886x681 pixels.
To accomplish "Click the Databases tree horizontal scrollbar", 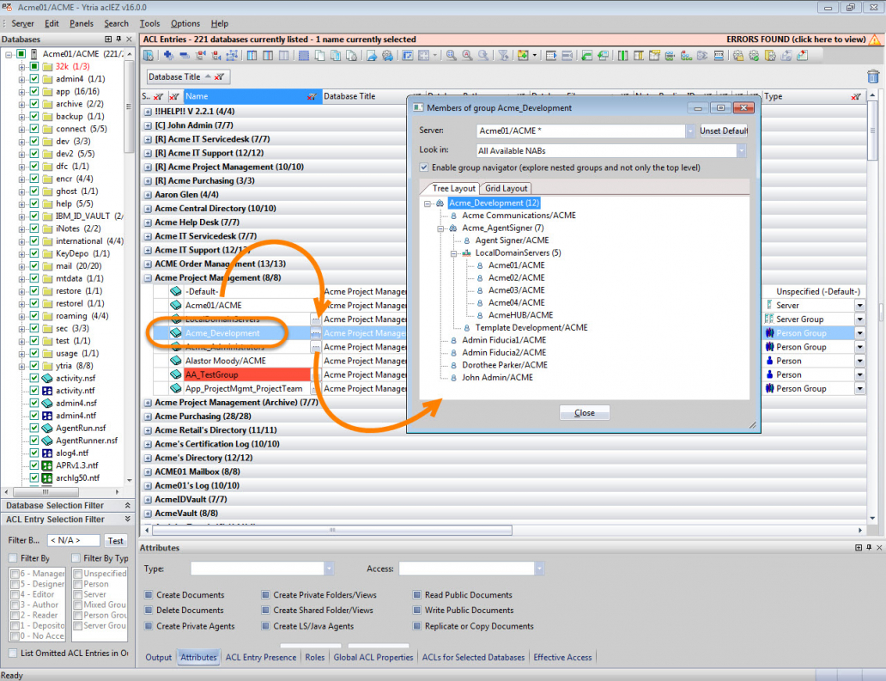I will point(46,492).
